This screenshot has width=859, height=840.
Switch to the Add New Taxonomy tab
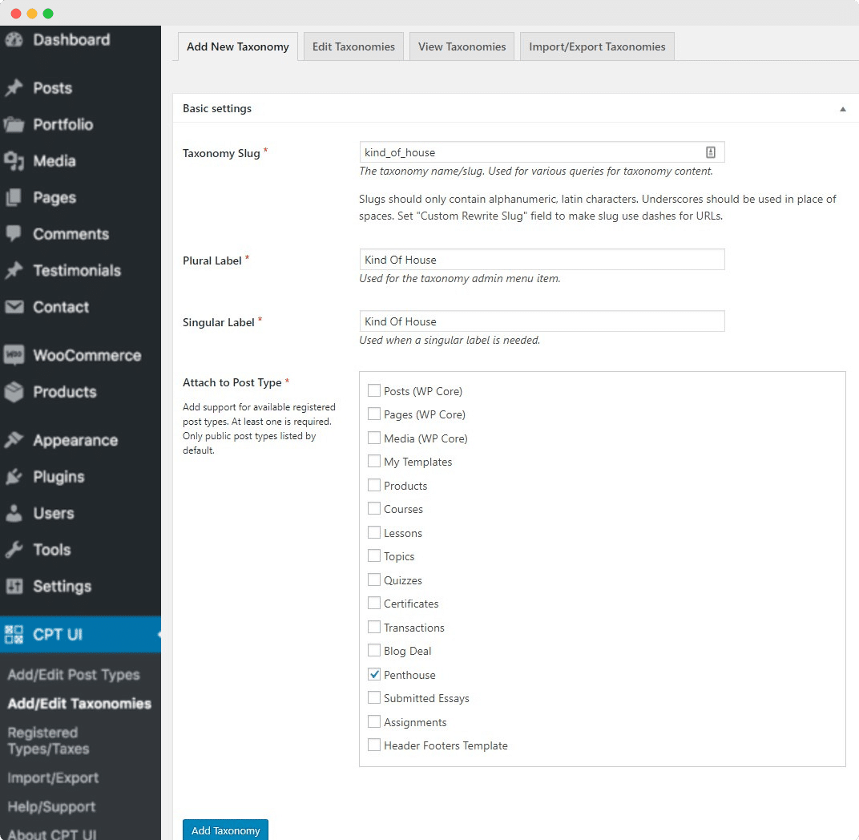pyautogui.click(x=238, y=46)
